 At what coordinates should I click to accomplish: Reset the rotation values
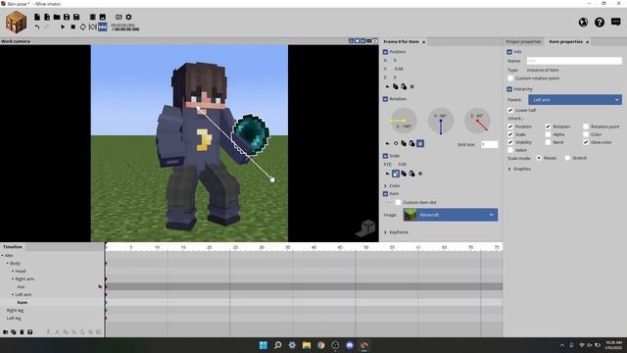[x=387, y=143]
